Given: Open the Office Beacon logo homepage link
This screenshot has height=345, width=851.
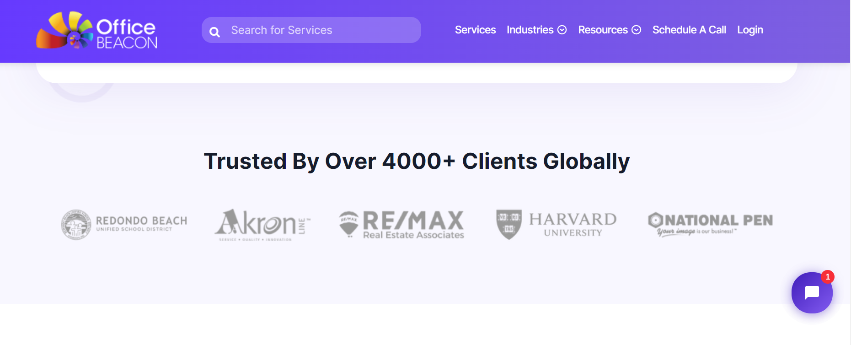Looking at the screenshot, I should tap(97, 30).
